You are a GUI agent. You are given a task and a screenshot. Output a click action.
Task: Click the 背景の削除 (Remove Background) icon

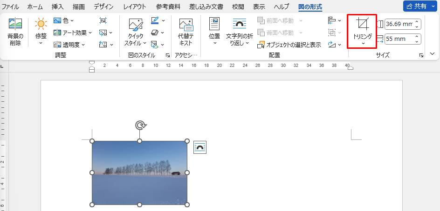(15, 32)
